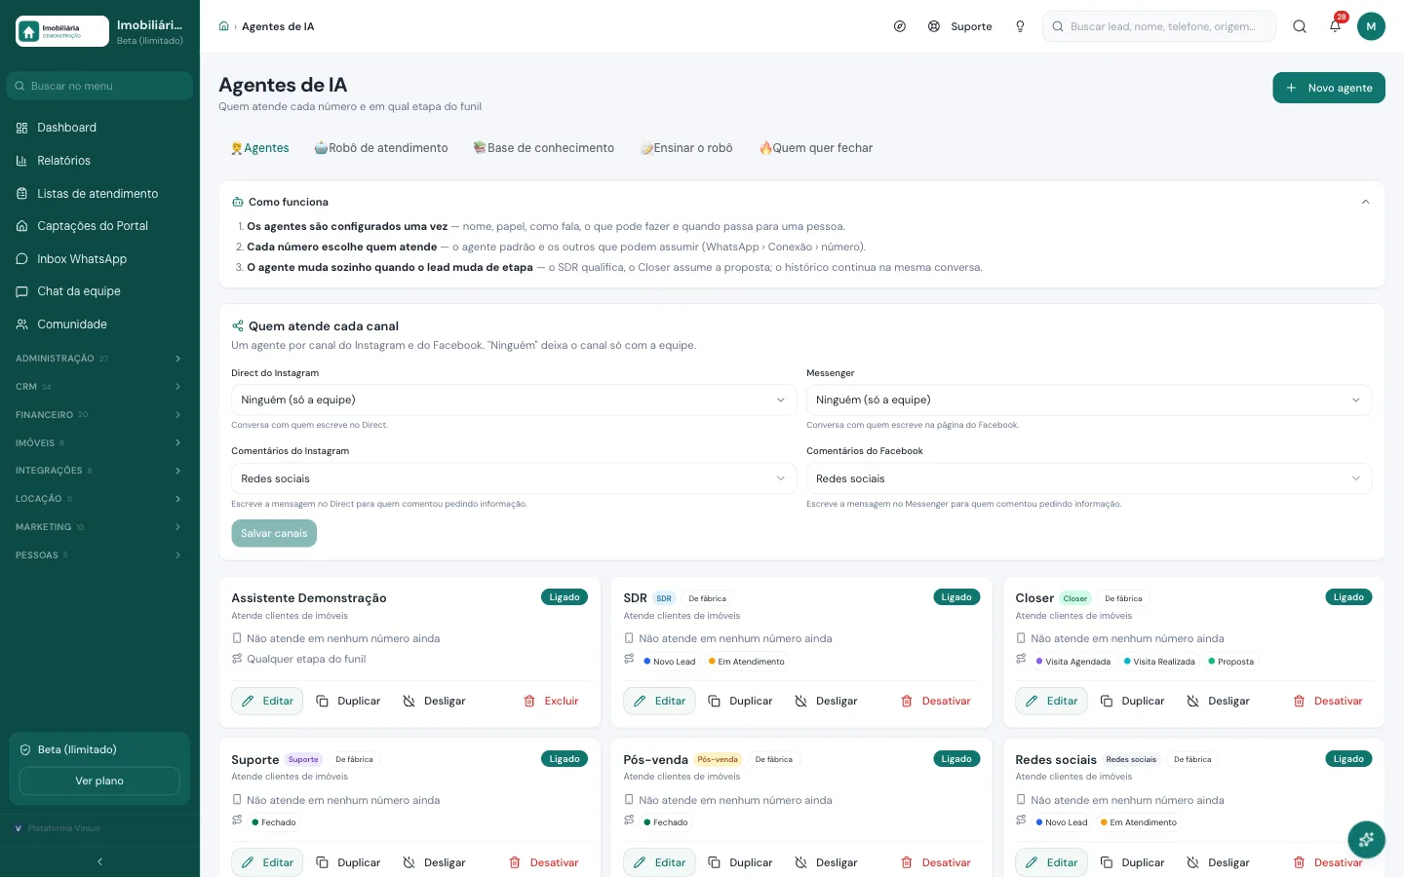Duplicate the SDR agent

[x=740, y=701]
